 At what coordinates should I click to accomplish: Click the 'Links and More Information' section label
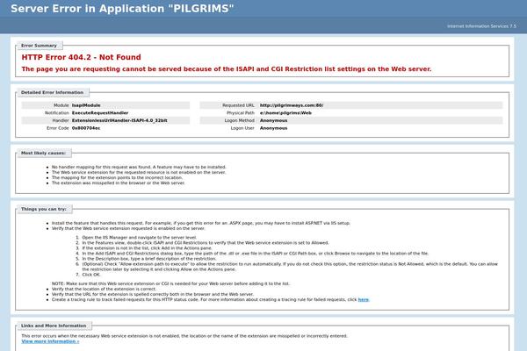coord(54,326)
